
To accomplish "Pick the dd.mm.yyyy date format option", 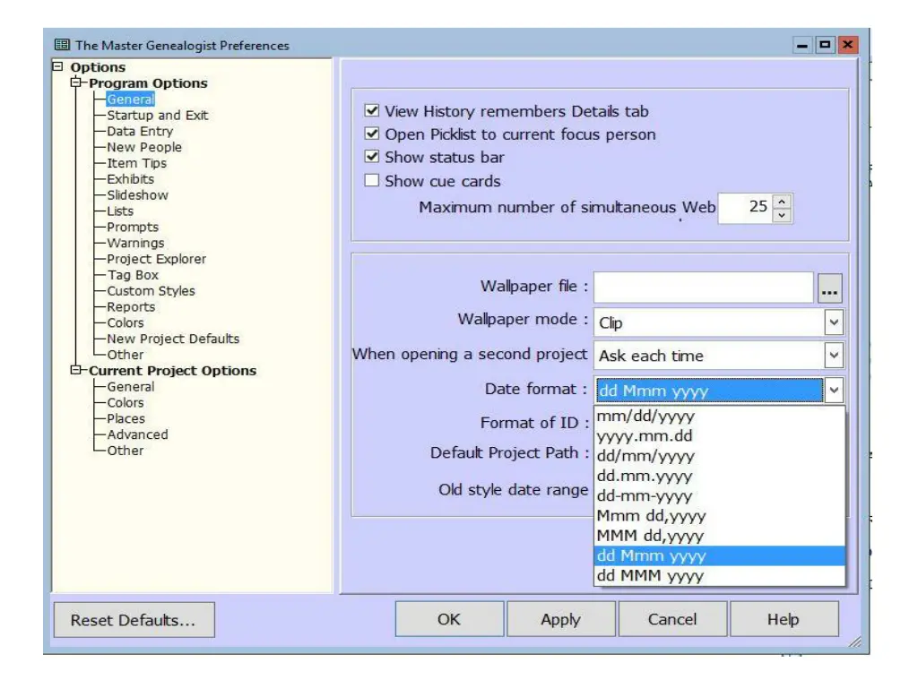I will (720, 476).
